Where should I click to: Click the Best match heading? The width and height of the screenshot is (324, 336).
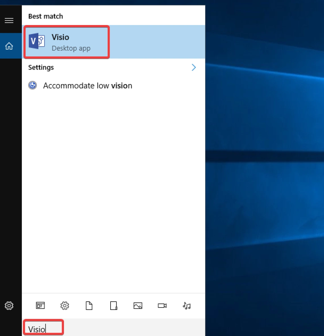tap(45, 16)
